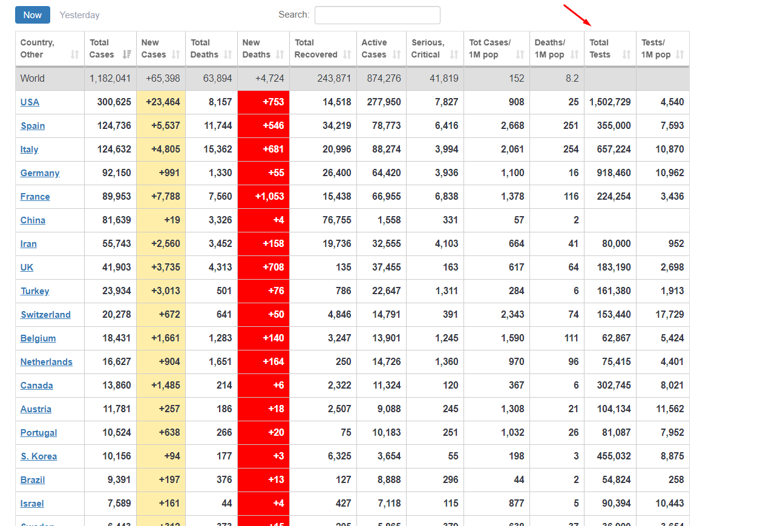This screenshot has height=526, width=763.
Task: Open the USA country link
Action: pos(30,102)
